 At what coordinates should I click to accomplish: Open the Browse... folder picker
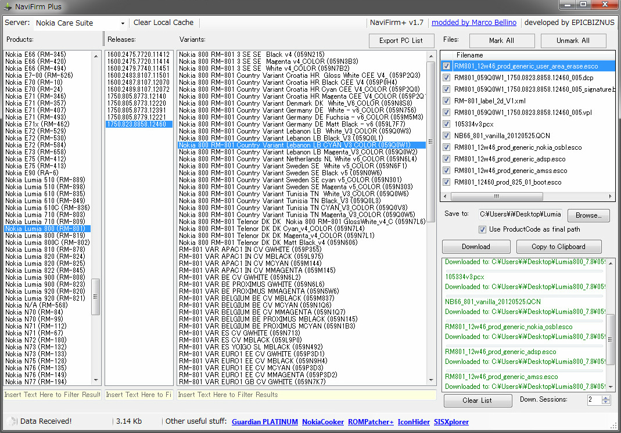pyautogui.click(x=588, y=215)
